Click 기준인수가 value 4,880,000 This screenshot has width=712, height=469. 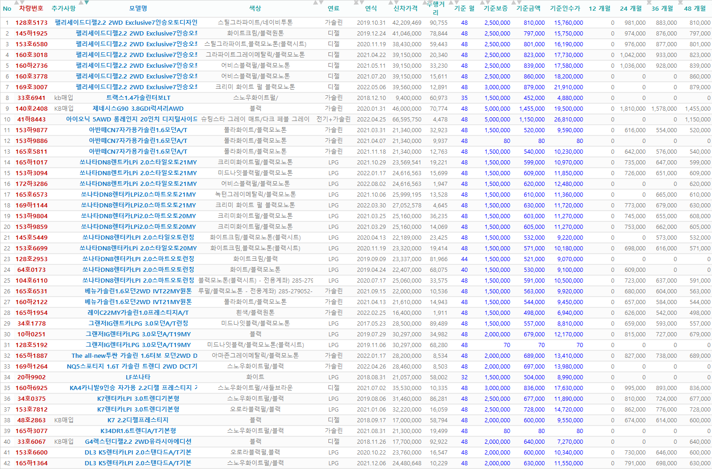(570, 98)
